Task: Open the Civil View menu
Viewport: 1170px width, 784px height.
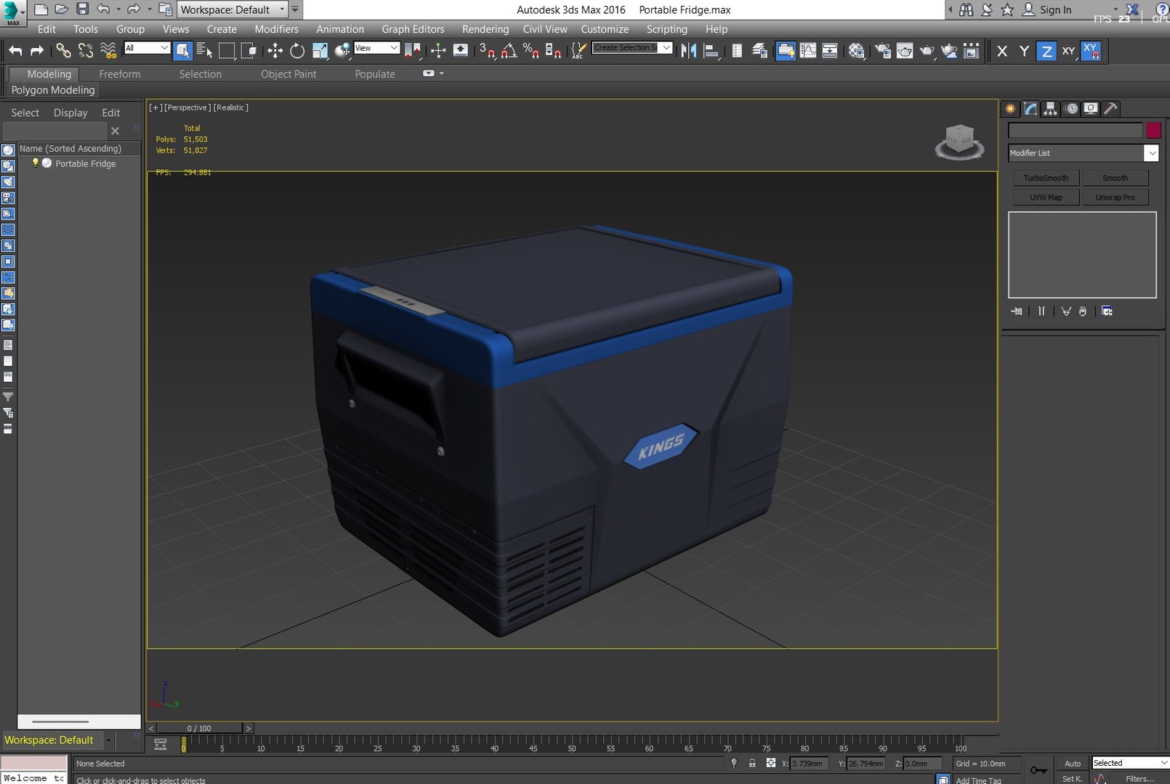Action: pyautogui.click(x=545, y=29)
